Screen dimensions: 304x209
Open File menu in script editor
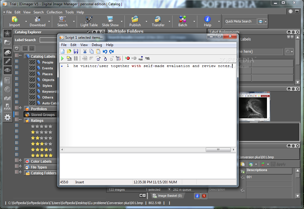click(64, 45)
